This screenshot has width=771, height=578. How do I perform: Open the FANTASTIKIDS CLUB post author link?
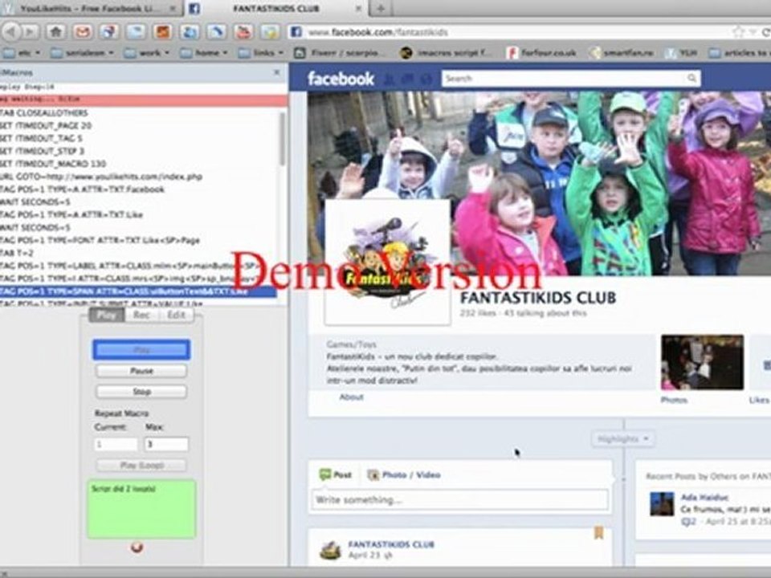391,544
